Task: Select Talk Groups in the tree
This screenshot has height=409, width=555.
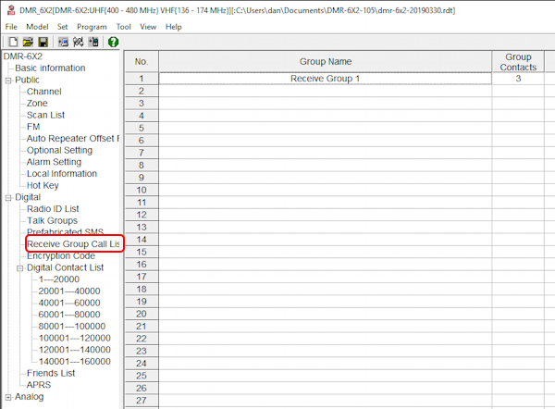Action: [x=52, y=220]
